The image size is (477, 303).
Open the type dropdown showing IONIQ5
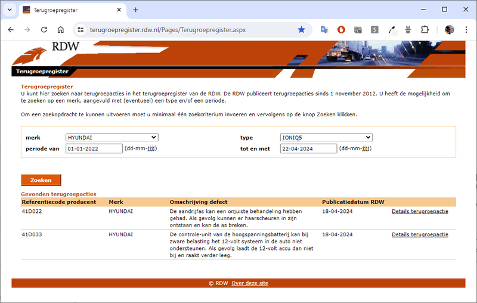pyautogui.click(x=326, y=138)
